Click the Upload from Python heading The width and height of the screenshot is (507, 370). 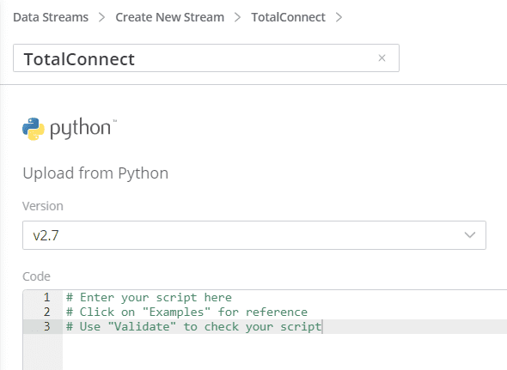95,173
